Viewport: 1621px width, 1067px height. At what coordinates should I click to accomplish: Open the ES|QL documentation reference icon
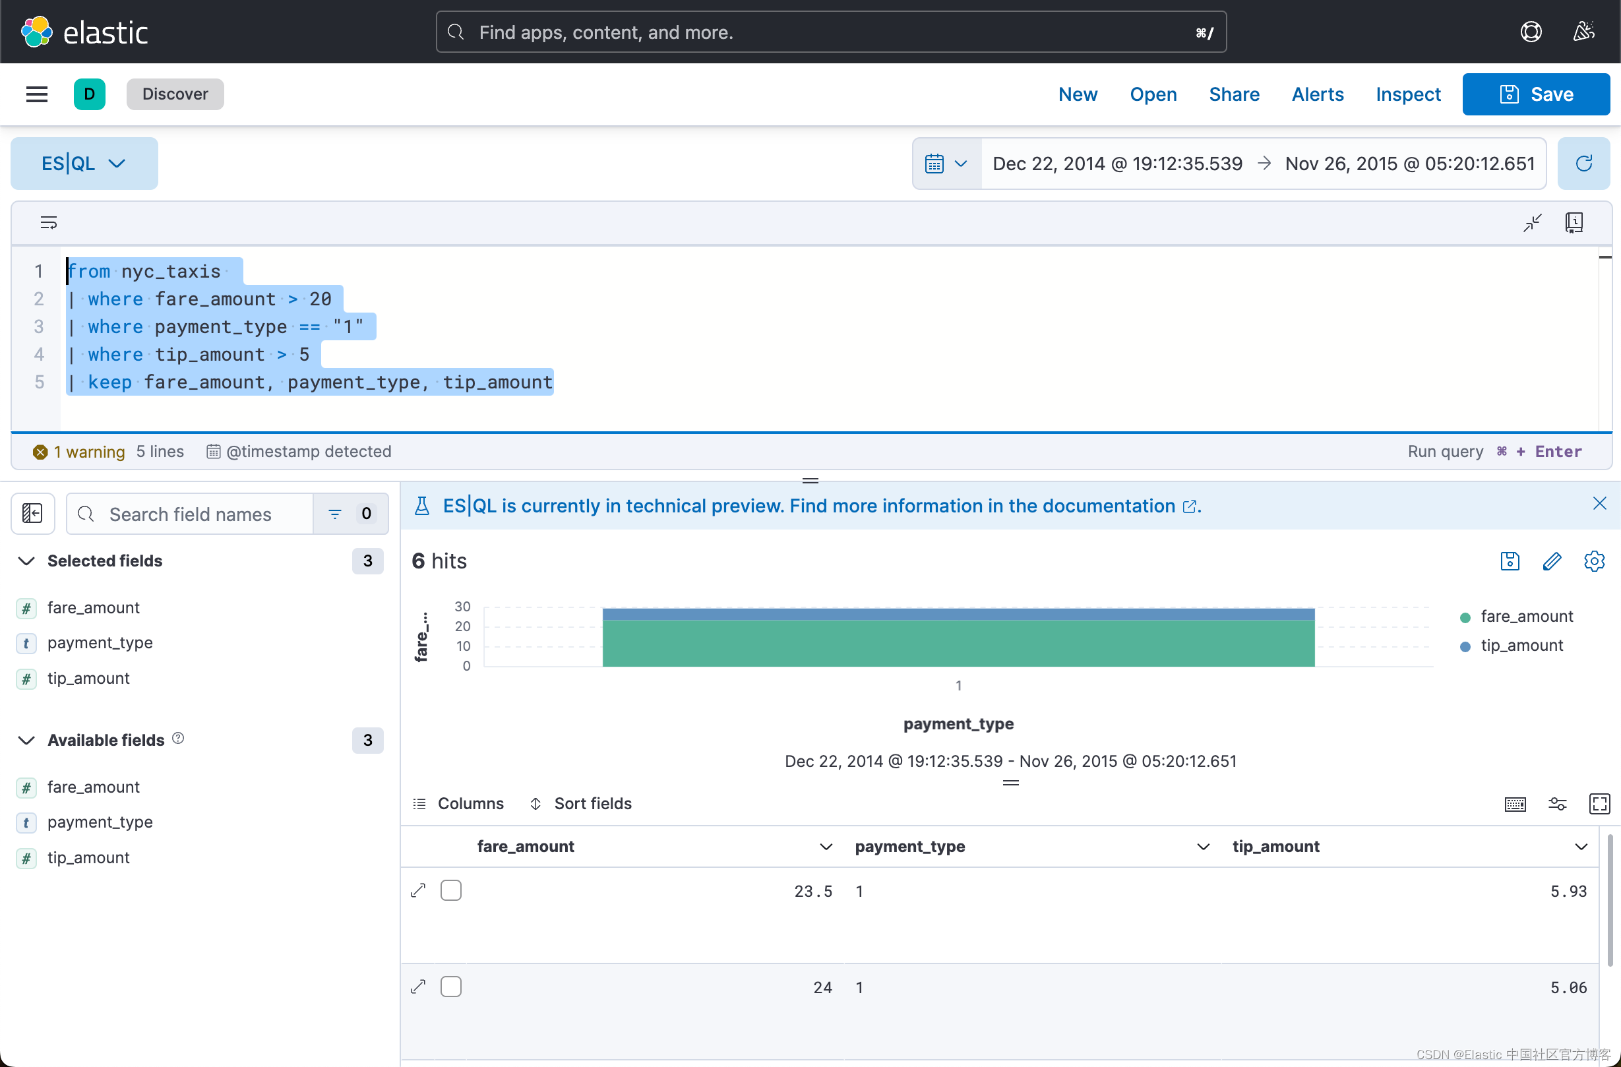click(1574, 223)
